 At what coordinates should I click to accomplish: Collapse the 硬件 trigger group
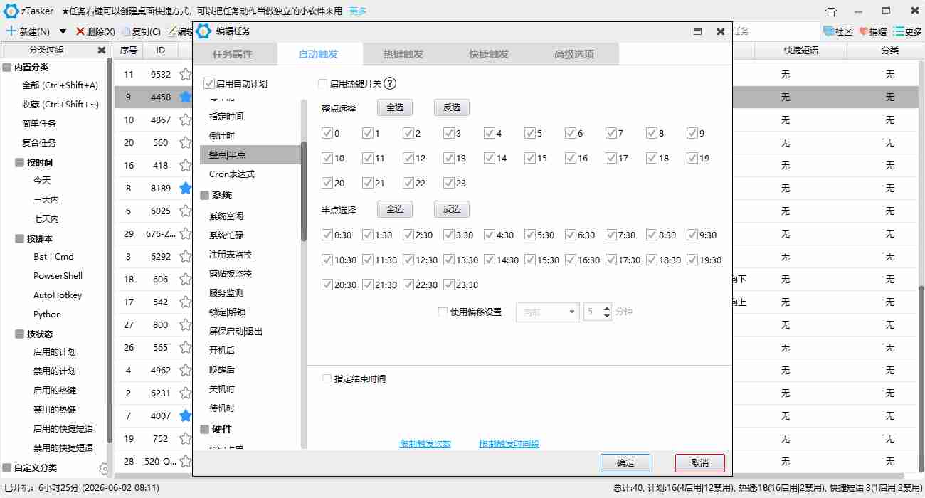point(205,429)
